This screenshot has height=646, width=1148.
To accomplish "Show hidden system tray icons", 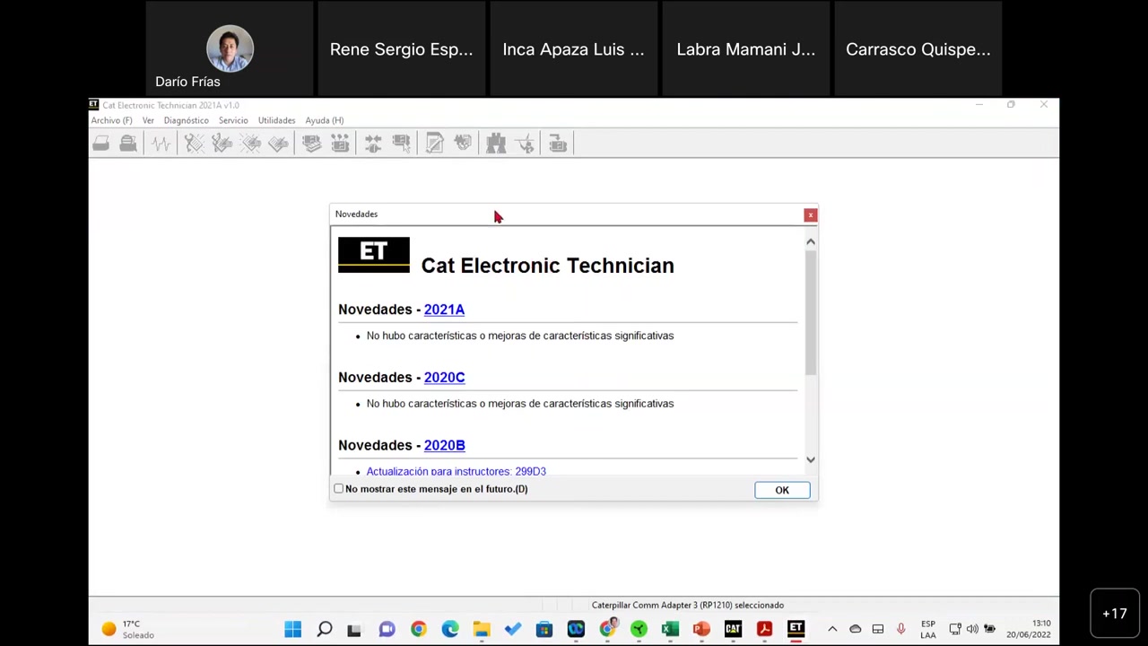I will (832, 629).
